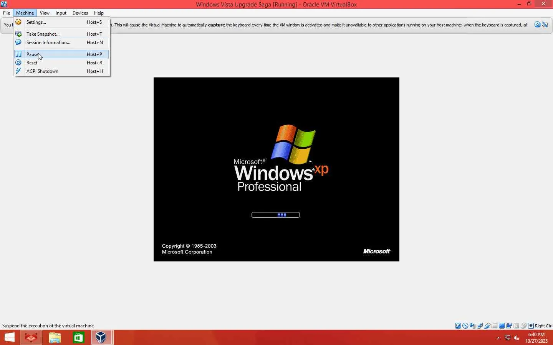Click the VirtualBox icon in the title bar
Image resolution: width=553 pixels, height=345 pixels.
[4, 4]
